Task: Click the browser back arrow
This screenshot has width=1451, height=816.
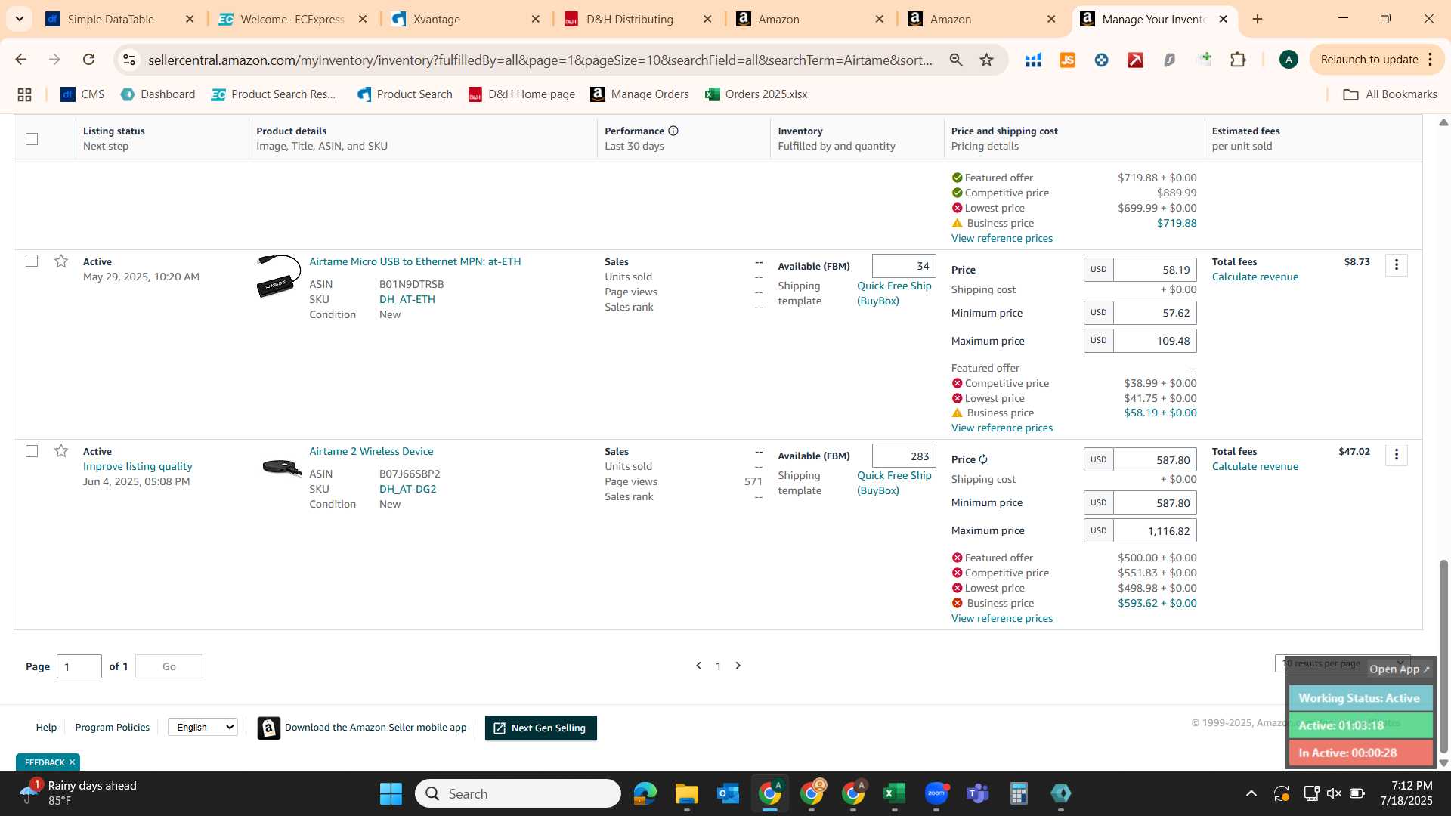Action: pyautogui.click(x=20, y=60)
